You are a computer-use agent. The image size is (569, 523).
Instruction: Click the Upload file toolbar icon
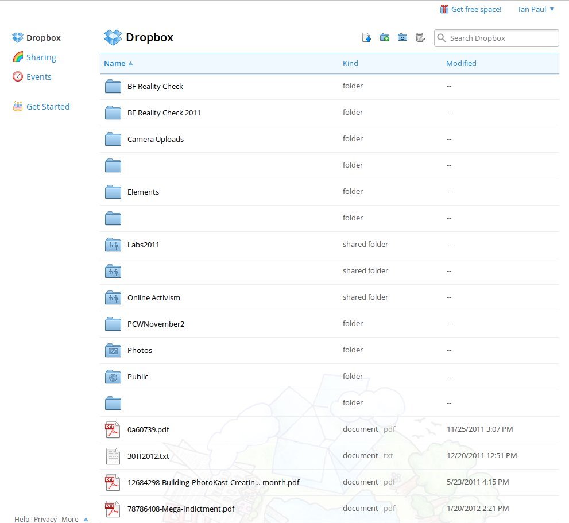click(x=366, y=37)
